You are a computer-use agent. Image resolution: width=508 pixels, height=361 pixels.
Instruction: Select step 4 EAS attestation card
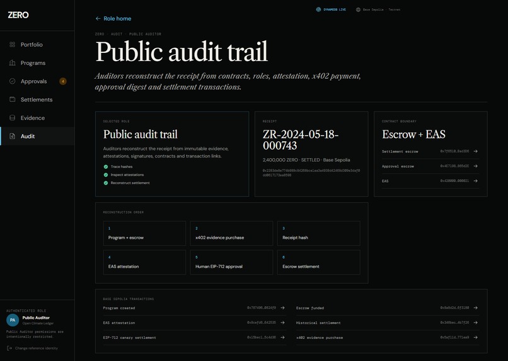[144, 262]
